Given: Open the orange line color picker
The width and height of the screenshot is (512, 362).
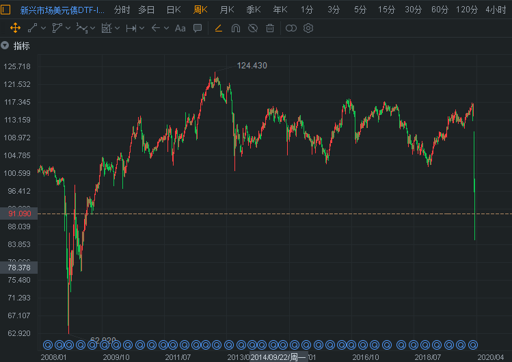Looking at the screenshot, I should (x=219, y=28).
